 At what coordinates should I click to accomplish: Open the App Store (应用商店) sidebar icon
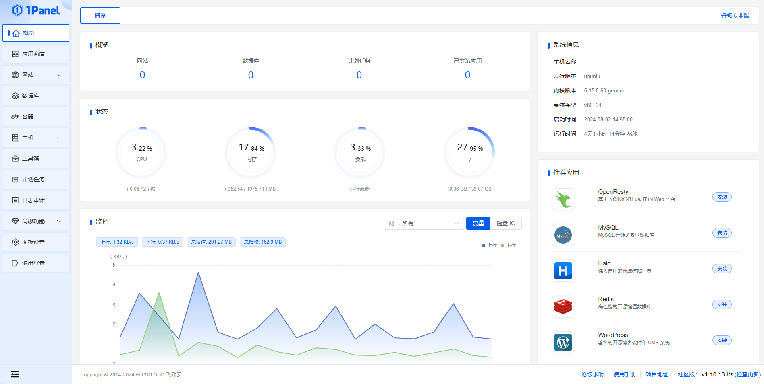coord(15,54)
